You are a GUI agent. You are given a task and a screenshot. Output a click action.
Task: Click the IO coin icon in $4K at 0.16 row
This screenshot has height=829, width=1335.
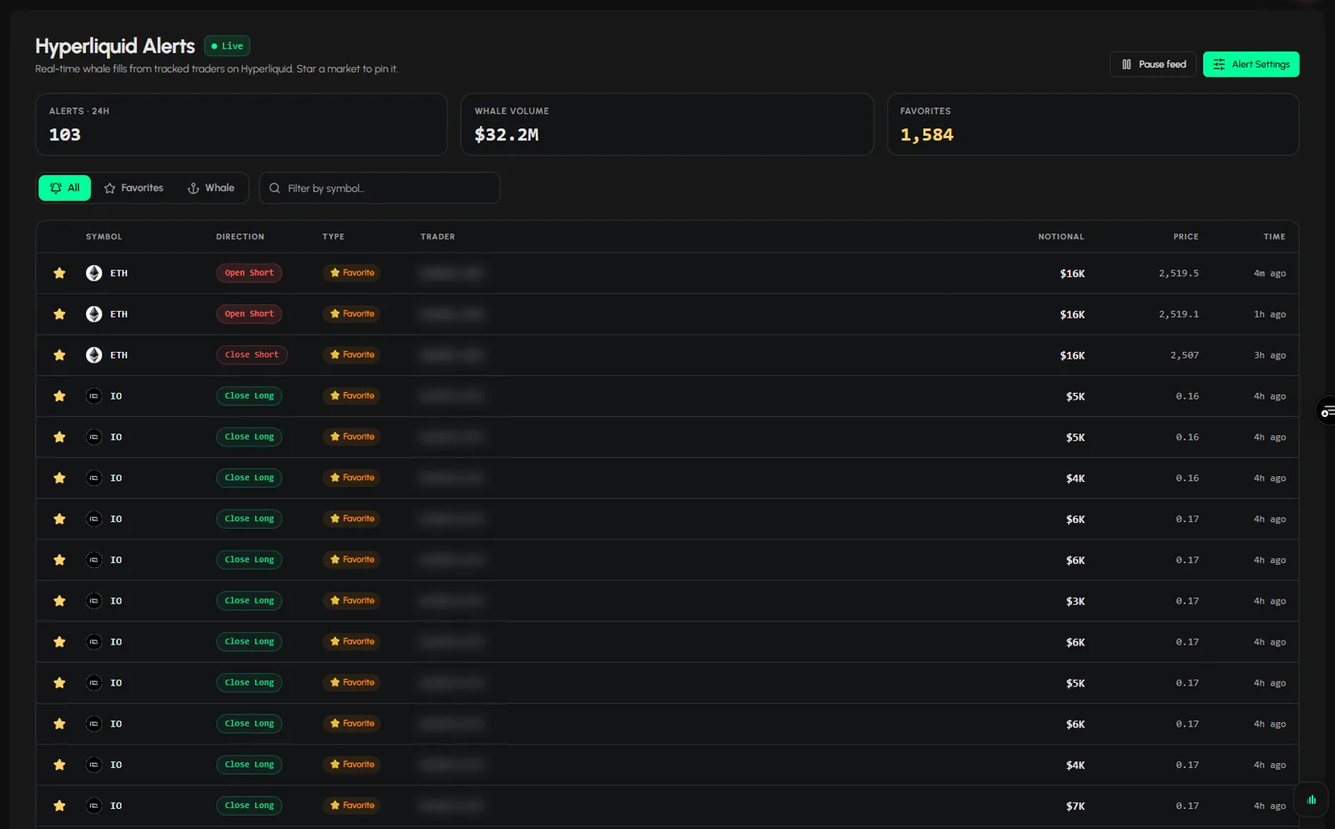click(x=94, y=478)
